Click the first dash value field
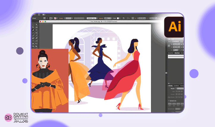The width and height of the screenshot is (215, 127). click(x=170, y=104)
